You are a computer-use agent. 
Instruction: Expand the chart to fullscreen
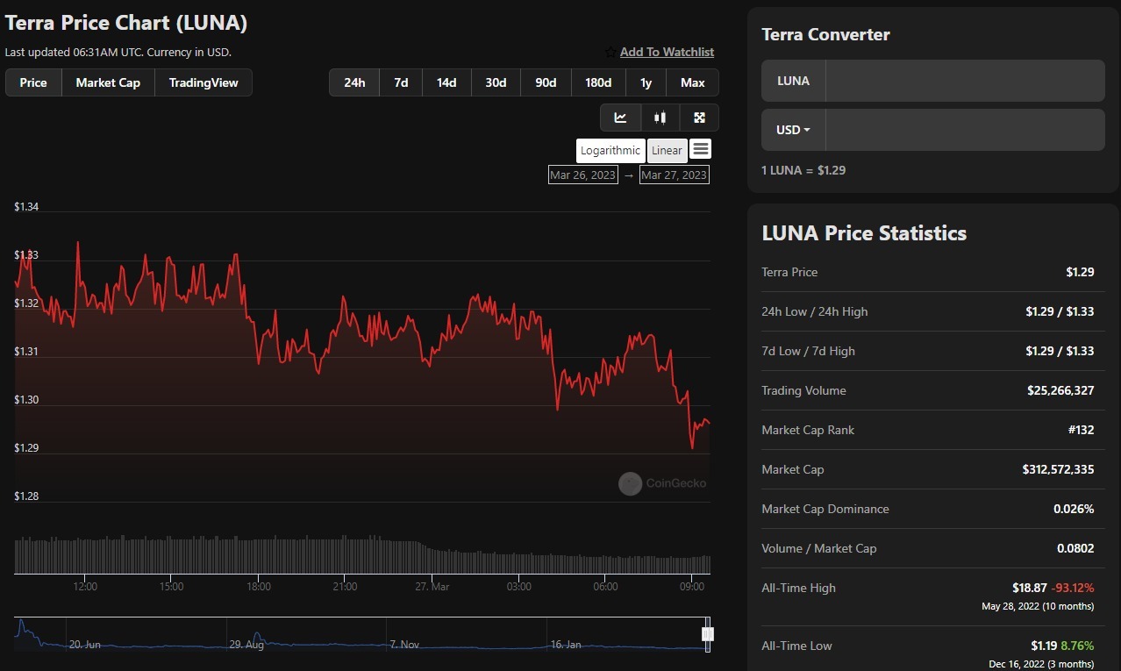[699, 117]
